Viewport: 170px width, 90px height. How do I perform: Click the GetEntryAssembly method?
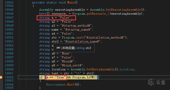pos(100,69)
